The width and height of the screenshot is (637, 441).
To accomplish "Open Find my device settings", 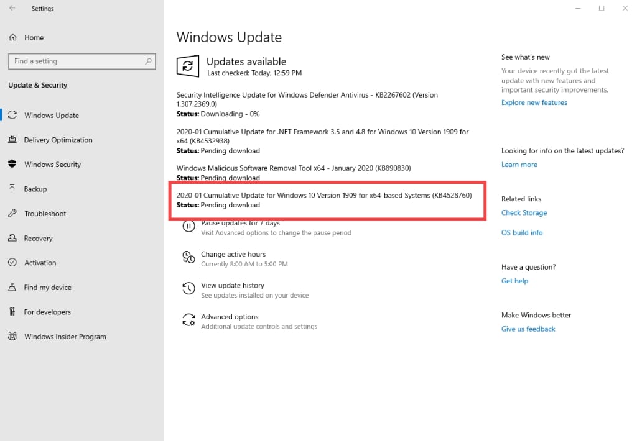I will (47, 287).
